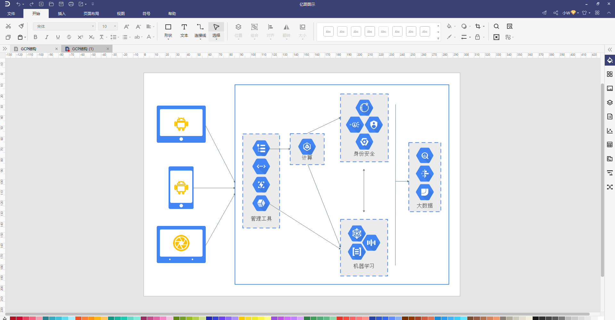615x320 pixels.
Task: Open the line style arrow dropdown
Action: click(466, 37)
